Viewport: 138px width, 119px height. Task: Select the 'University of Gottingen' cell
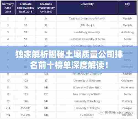(x=87, y=81)
